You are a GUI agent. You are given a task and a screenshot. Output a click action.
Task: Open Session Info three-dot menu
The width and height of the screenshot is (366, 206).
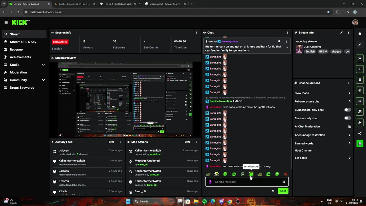click(196, 33)
